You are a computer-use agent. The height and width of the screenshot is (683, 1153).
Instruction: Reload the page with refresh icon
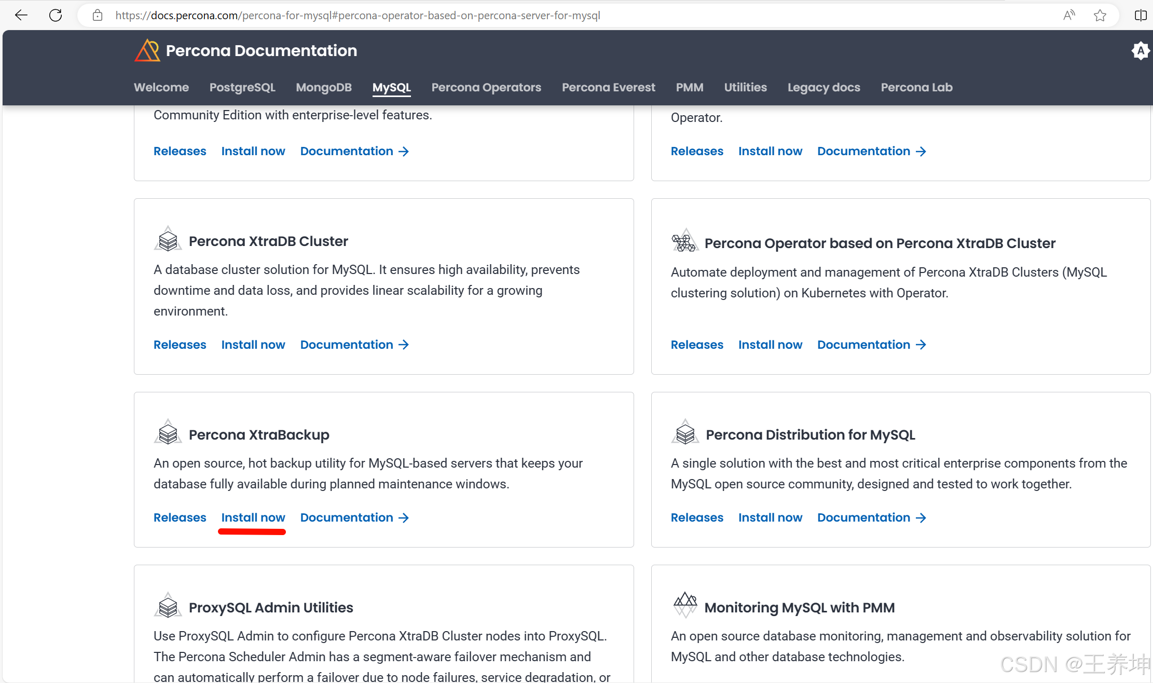[x=56, y=15]
